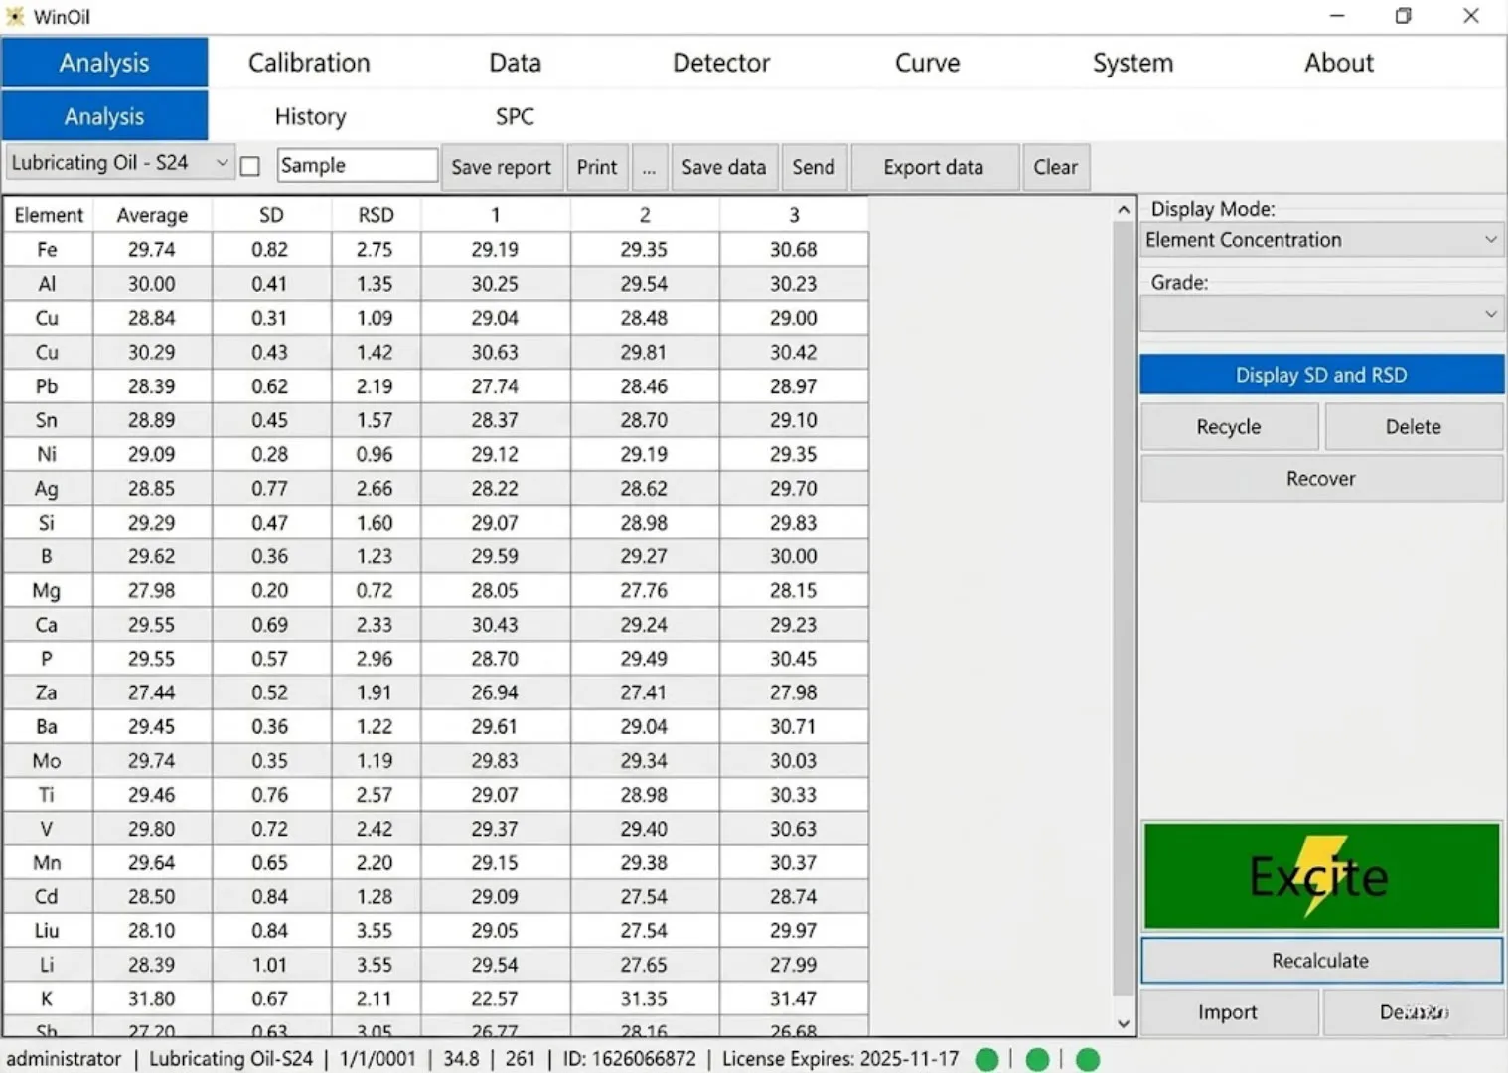
Task: Click the Save data button
Action: coord(723,167)
